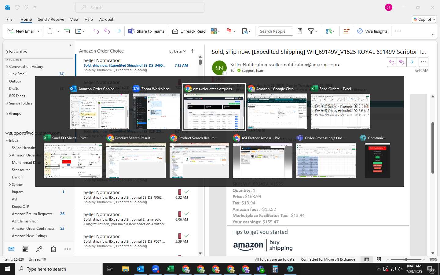The width and height of the screenshot is (440, 275).
Task: Expand the ribbon display options chevron
Action: coord(433,35)
